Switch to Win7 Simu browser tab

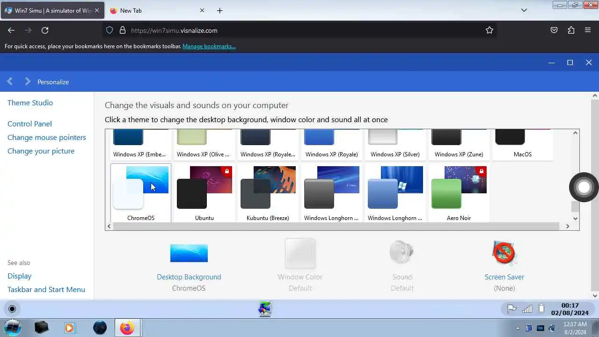pos(53,10)
